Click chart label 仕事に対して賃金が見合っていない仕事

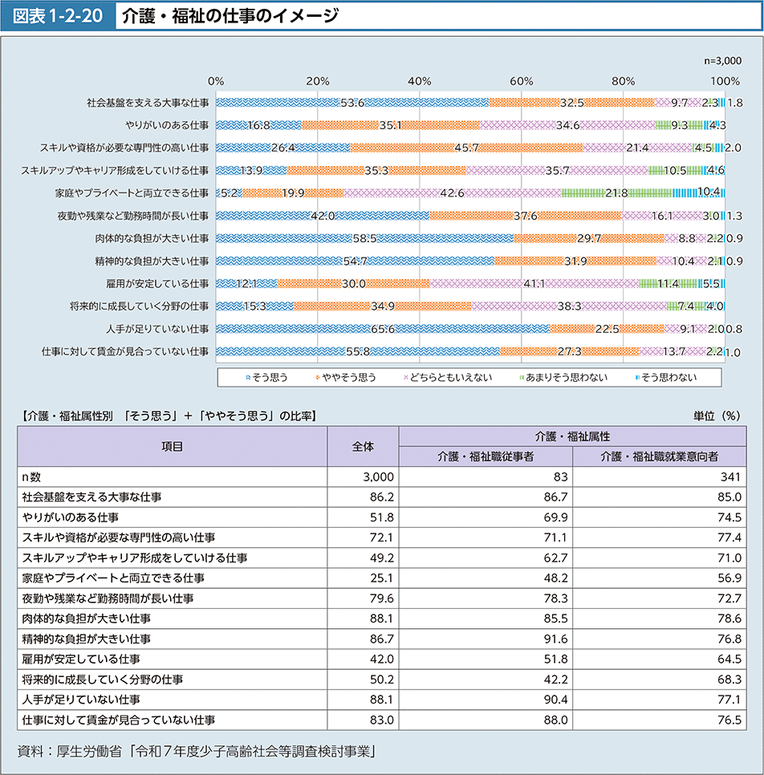tap(125, 351)
